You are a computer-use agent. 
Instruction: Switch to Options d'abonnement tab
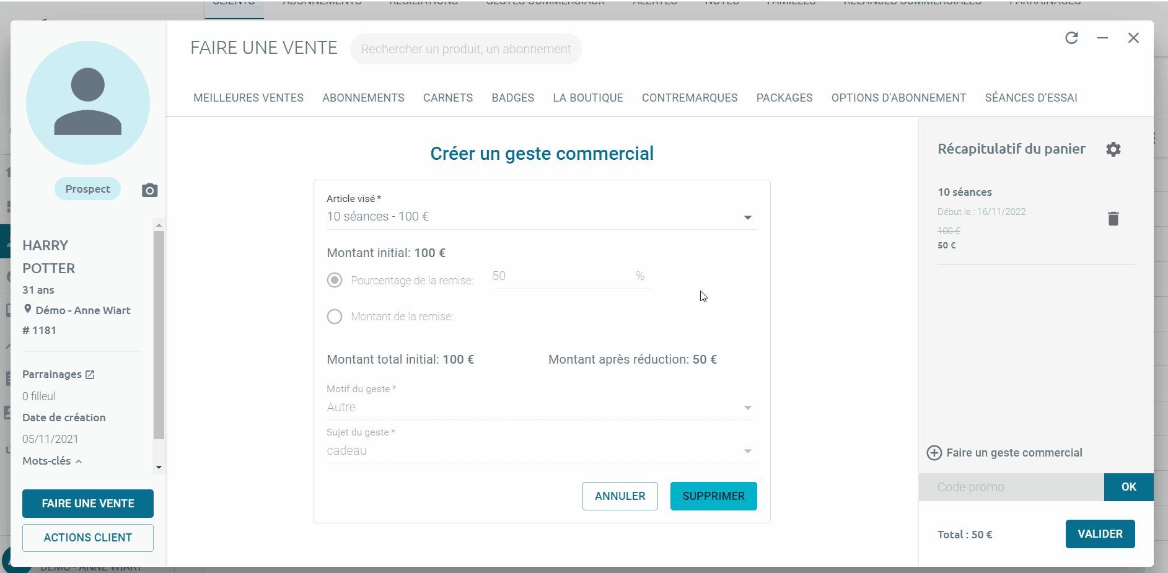click(x=898, y=98)
